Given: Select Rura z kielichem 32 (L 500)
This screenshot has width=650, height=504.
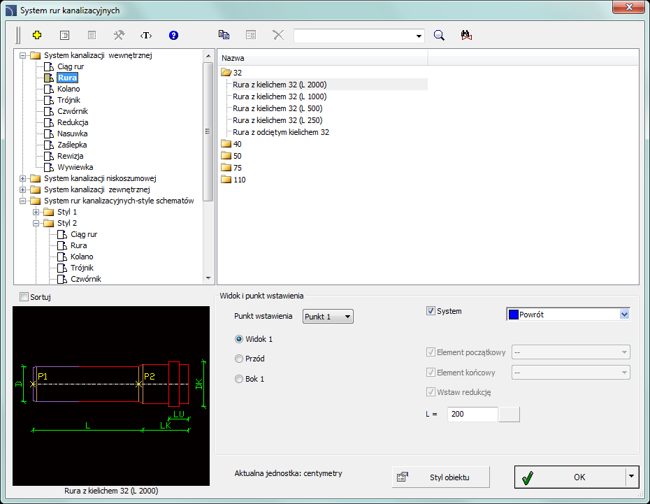Looking at the screenshot, I should 277,108.
